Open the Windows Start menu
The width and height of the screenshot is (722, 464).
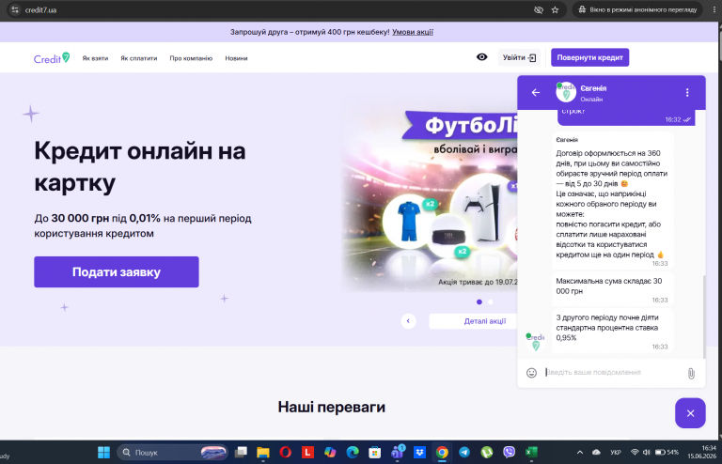tap(103, 453)
